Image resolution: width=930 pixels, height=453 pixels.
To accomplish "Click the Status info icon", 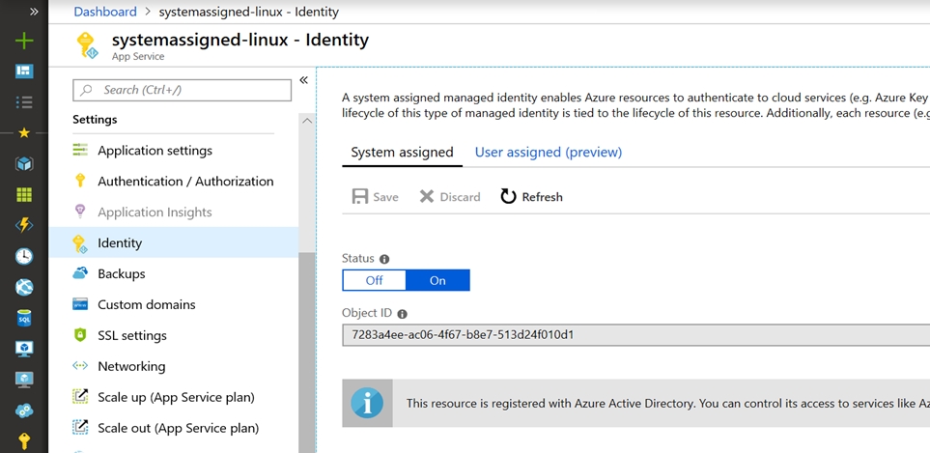I will [x=384, y=260].
